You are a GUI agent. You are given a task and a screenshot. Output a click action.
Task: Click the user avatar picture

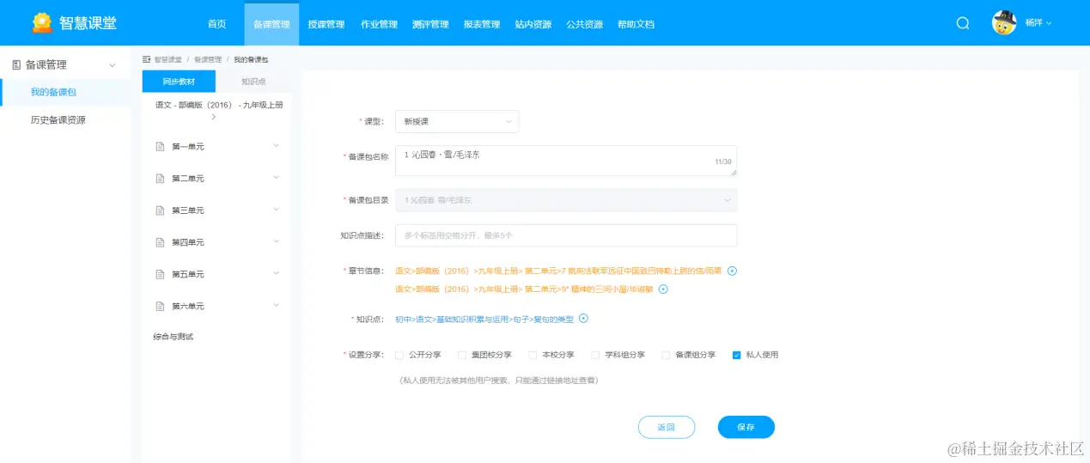coord(1004,23)
